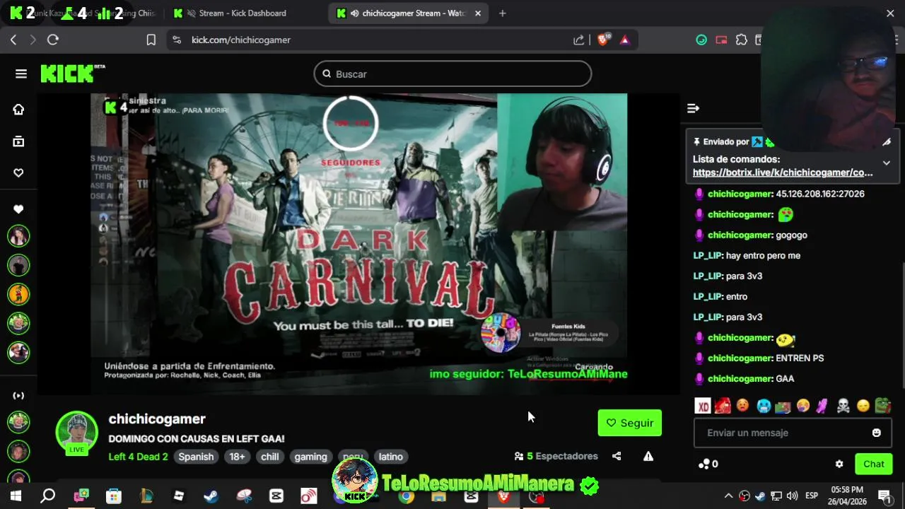The image size is (905, 509).
Task: Collapse the chat panel with the arrow icon
Action: pos(693,108)
